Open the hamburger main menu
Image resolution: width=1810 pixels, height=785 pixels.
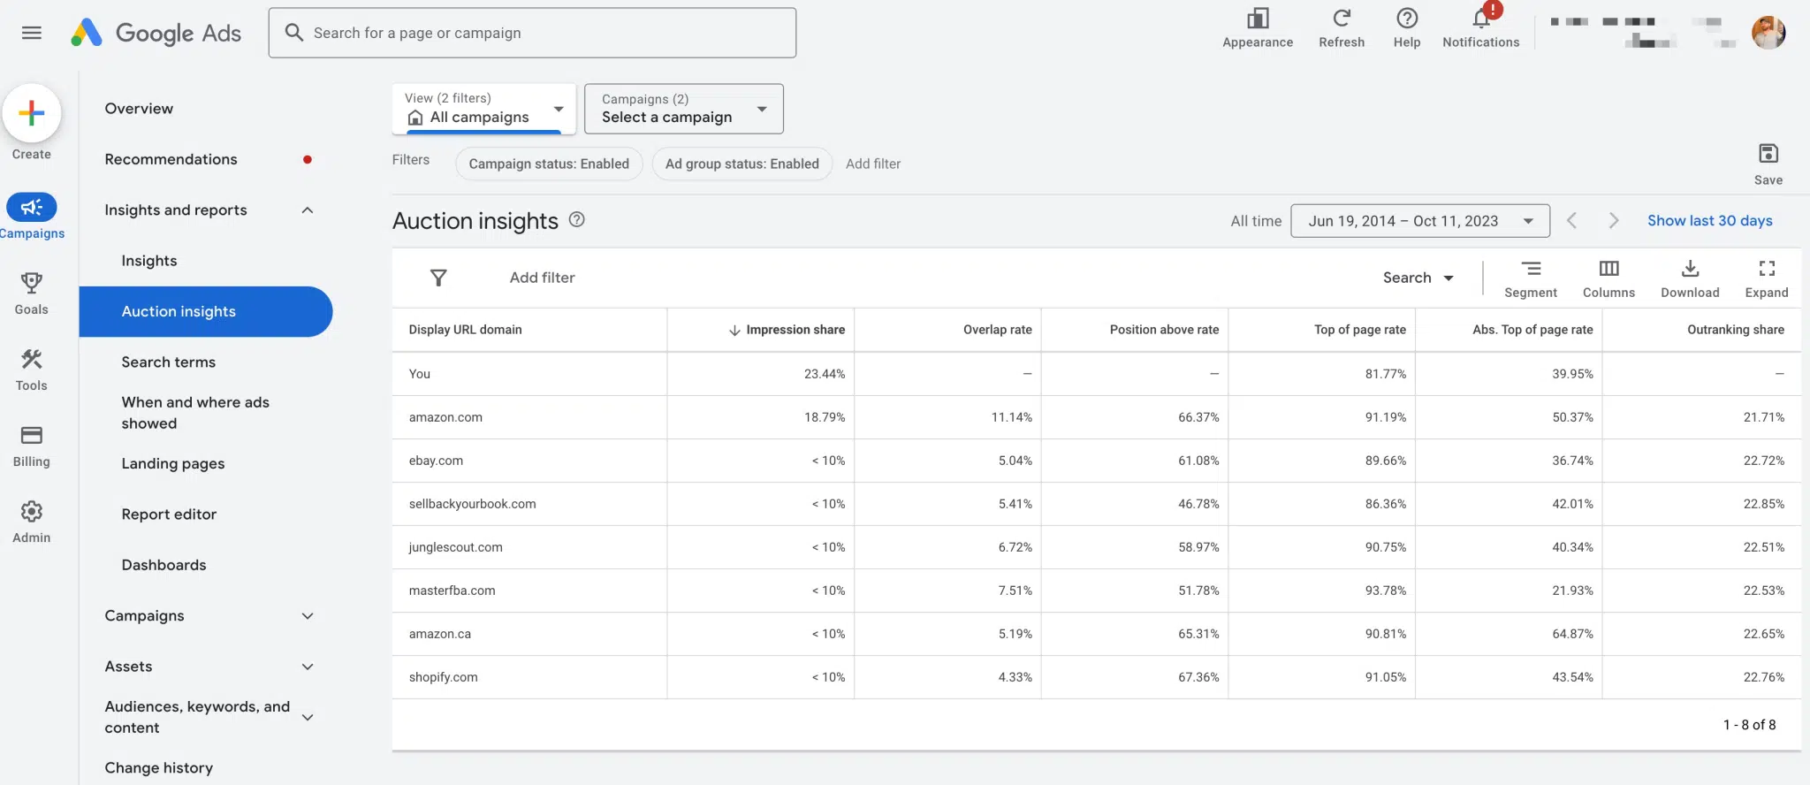(x=32, y=33)
